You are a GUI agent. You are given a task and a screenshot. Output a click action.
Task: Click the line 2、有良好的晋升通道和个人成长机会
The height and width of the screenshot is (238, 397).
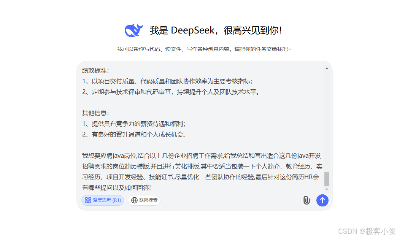135,135
